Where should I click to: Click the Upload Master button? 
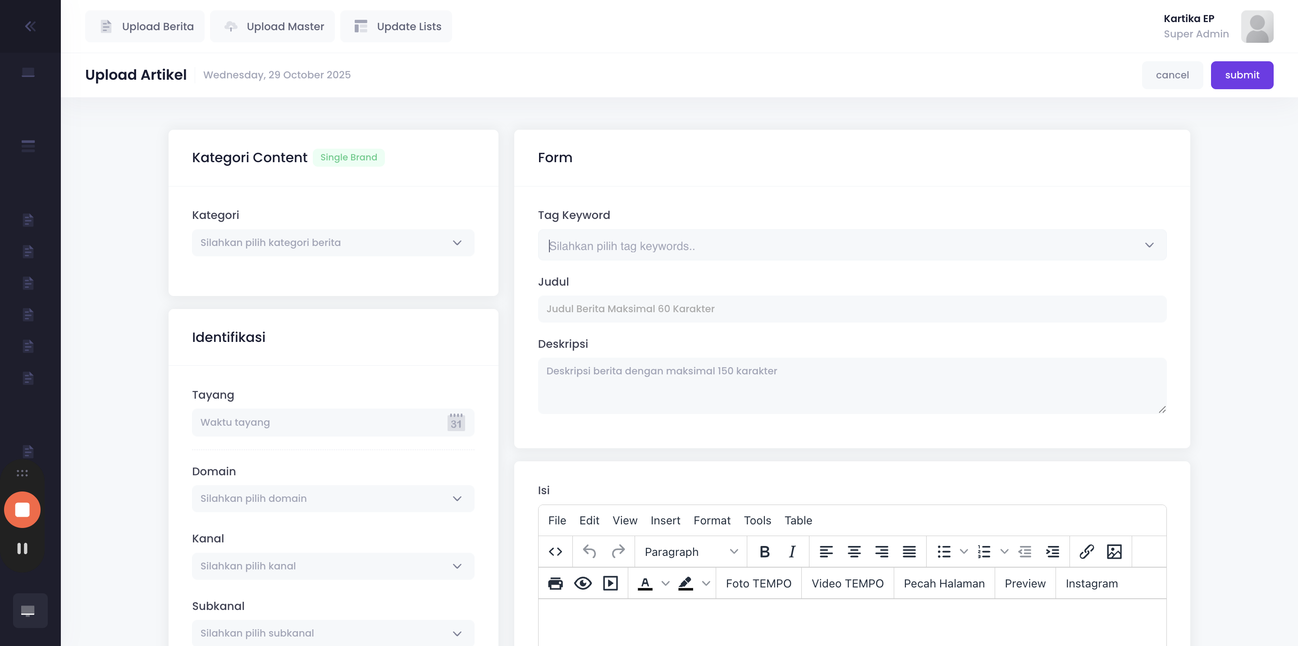[x=273, y=26]
